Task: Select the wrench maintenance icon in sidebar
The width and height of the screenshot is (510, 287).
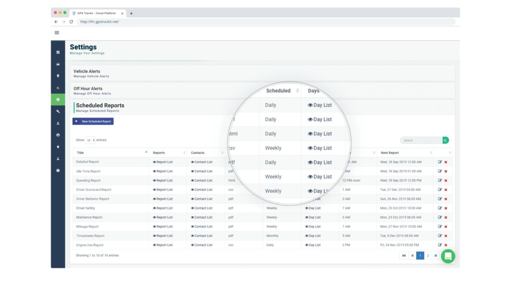Action: point(57,111)
